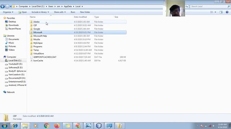Select the Microsoft Help folder
The image size is (231, 129).
click(78, 36)
